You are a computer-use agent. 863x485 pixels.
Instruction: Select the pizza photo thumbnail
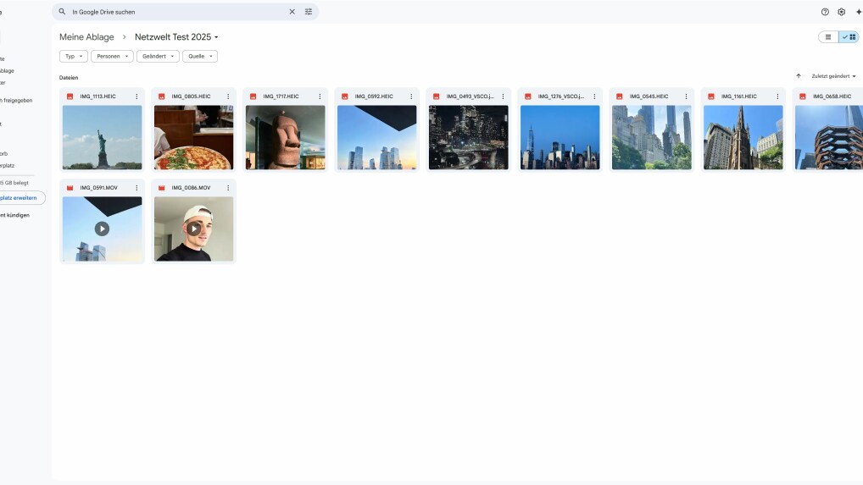(x=194, y=137)
